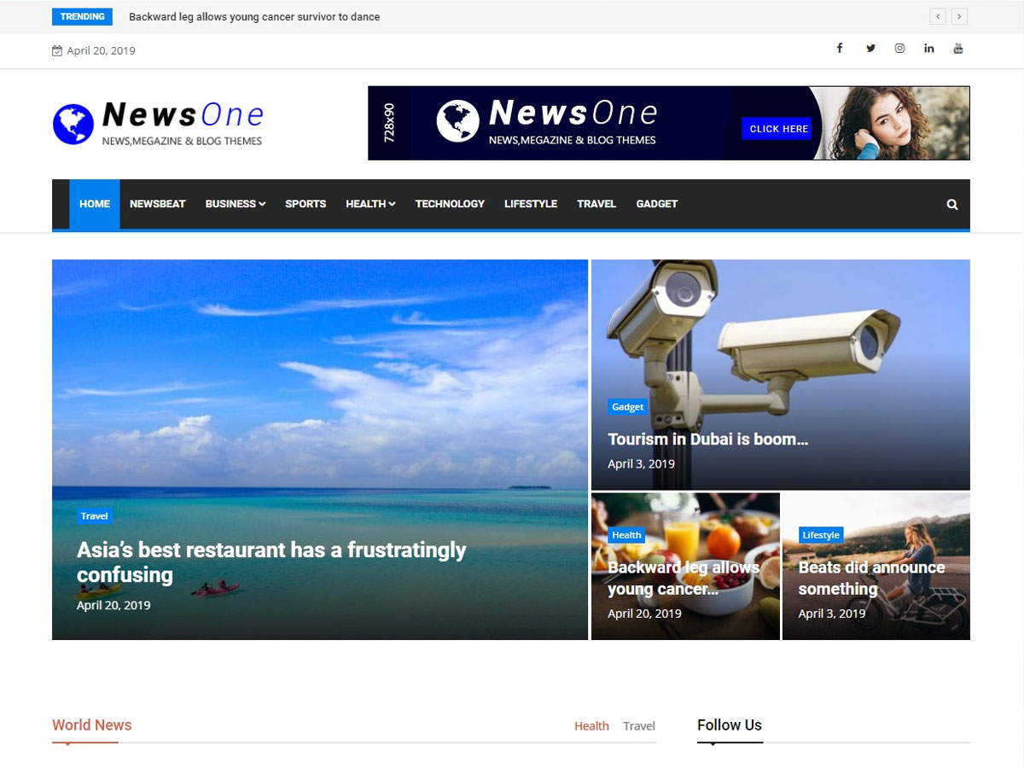Viewport: 1024px width, 768px height.
Task: Open the Instagram social icon
Action: tap(899, 48)
